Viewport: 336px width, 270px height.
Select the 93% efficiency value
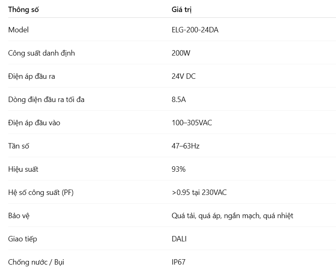coord(179,169)
